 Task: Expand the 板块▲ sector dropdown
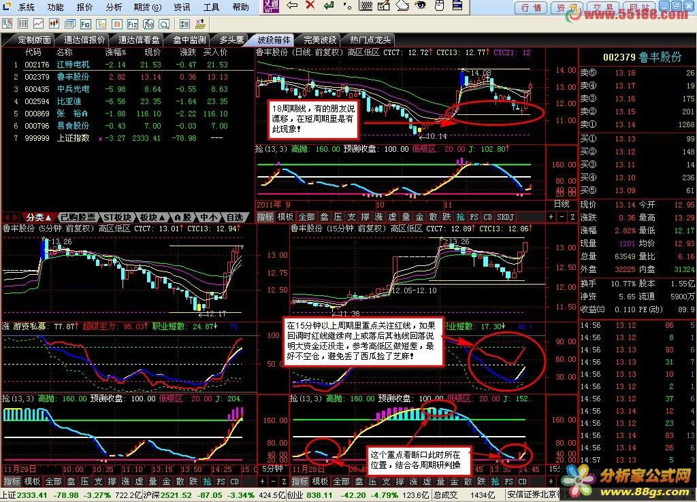point(153,218)
